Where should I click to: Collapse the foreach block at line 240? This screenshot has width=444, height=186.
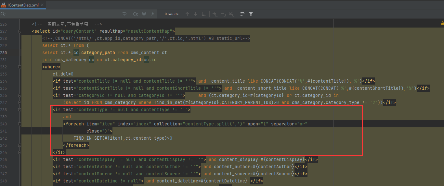click(20, 124)
